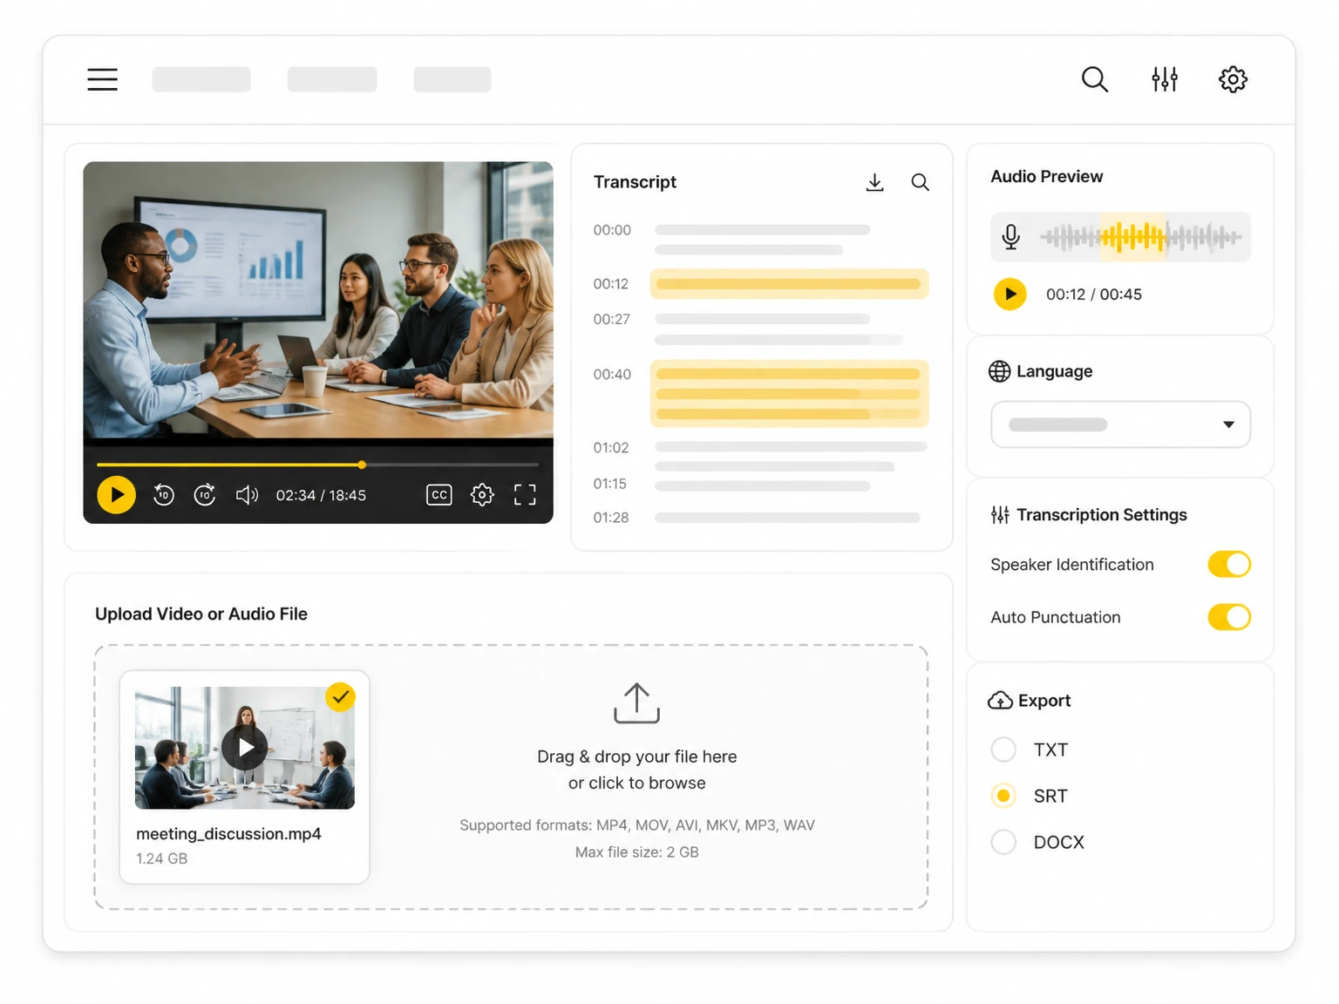Click the second placeholder tab in header

point(332,79)
